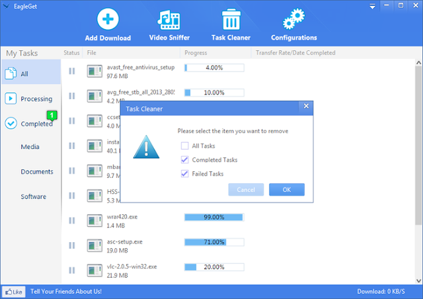Click the warning triangle icon in dialog
Viewport: 423px width, 299px height.
pos(146,147)
